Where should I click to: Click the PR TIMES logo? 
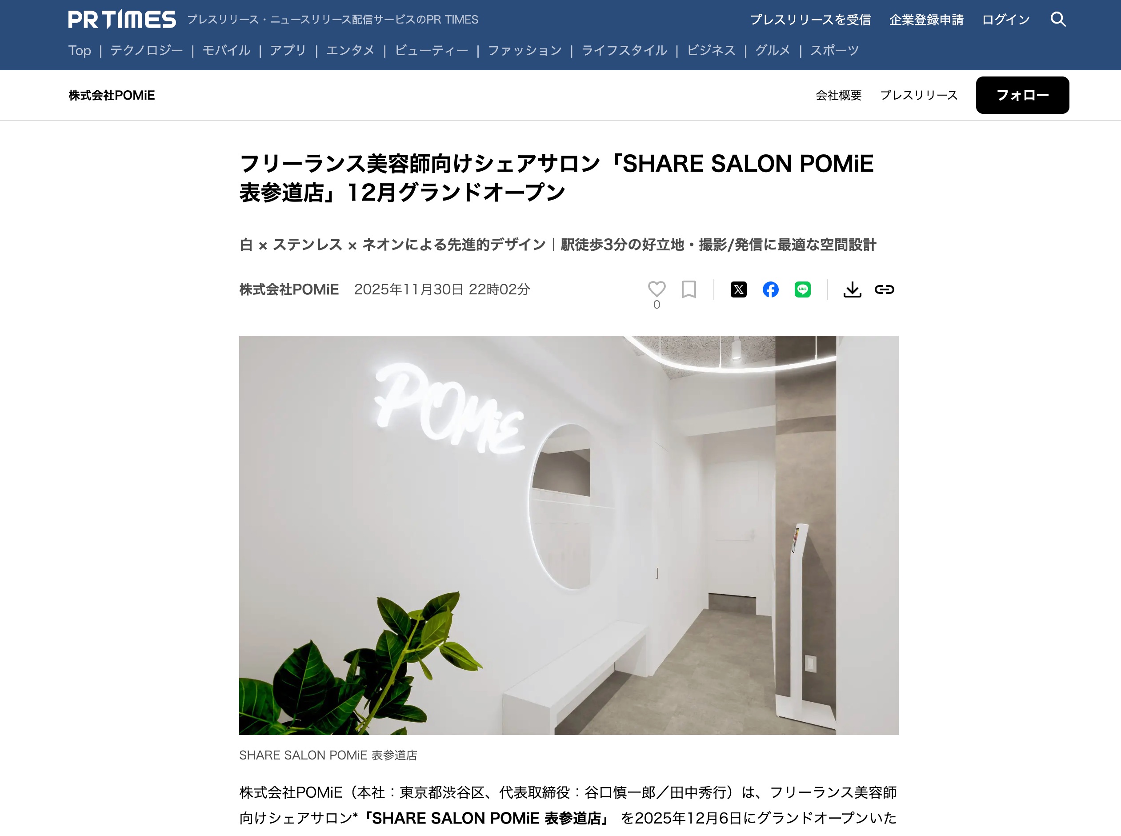click(122, 19)
